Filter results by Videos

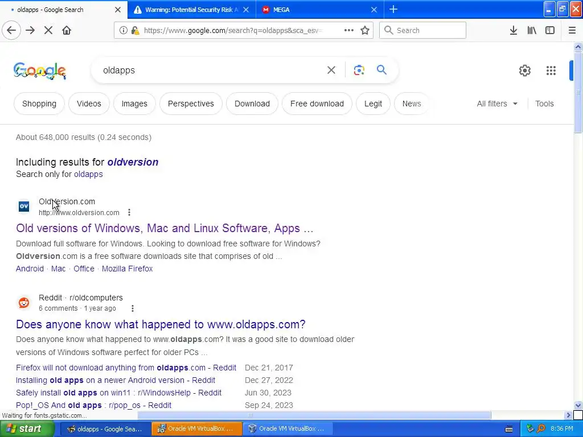[x=89, y=104]
